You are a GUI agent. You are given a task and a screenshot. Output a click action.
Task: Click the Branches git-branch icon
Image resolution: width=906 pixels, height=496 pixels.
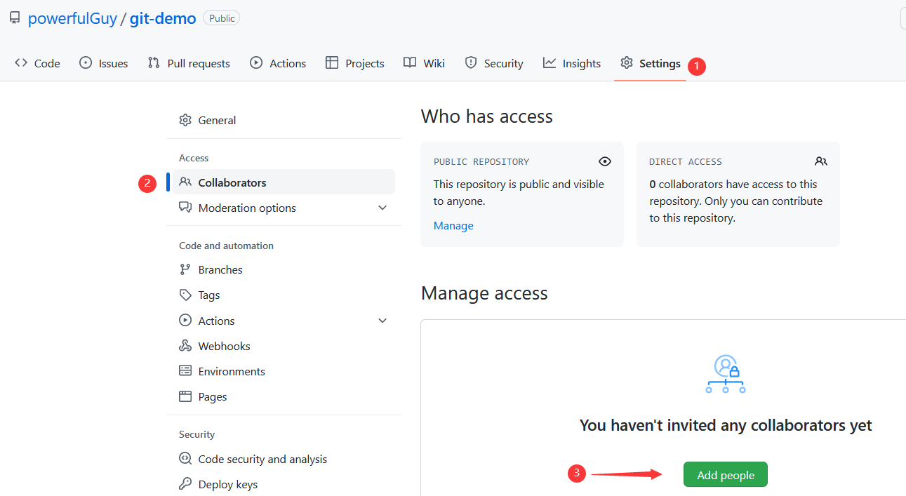click(x=185, y=269)
